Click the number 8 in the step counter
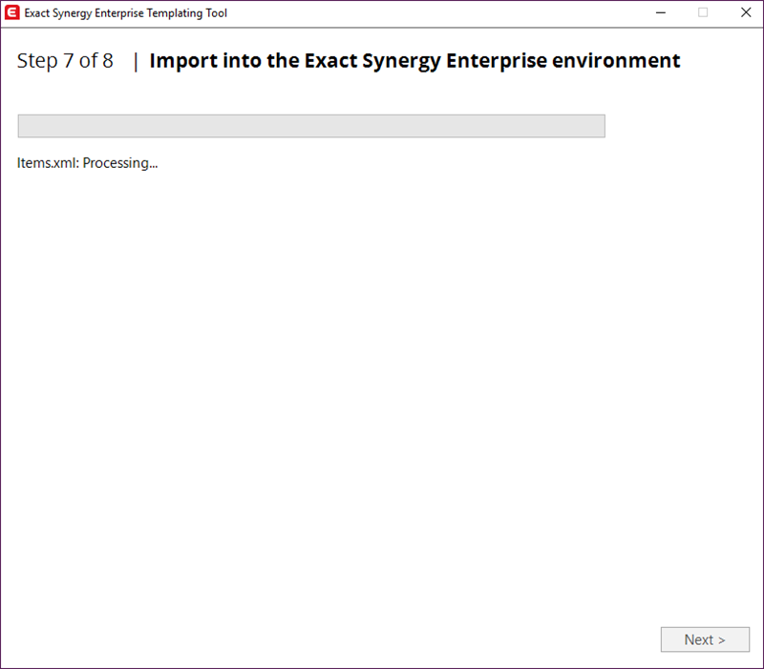 point(108,61)
